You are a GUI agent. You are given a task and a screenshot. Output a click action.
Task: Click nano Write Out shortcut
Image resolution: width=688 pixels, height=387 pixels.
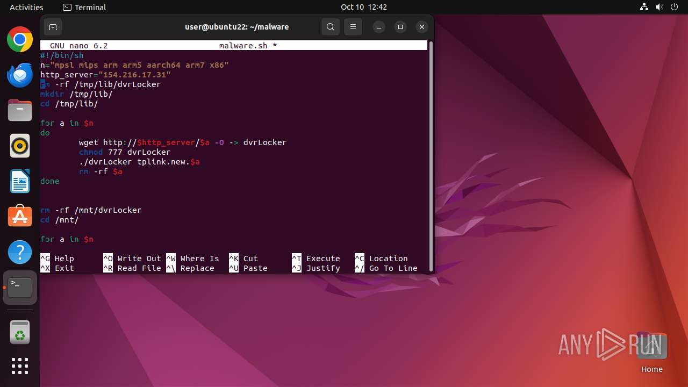[132, 259]
